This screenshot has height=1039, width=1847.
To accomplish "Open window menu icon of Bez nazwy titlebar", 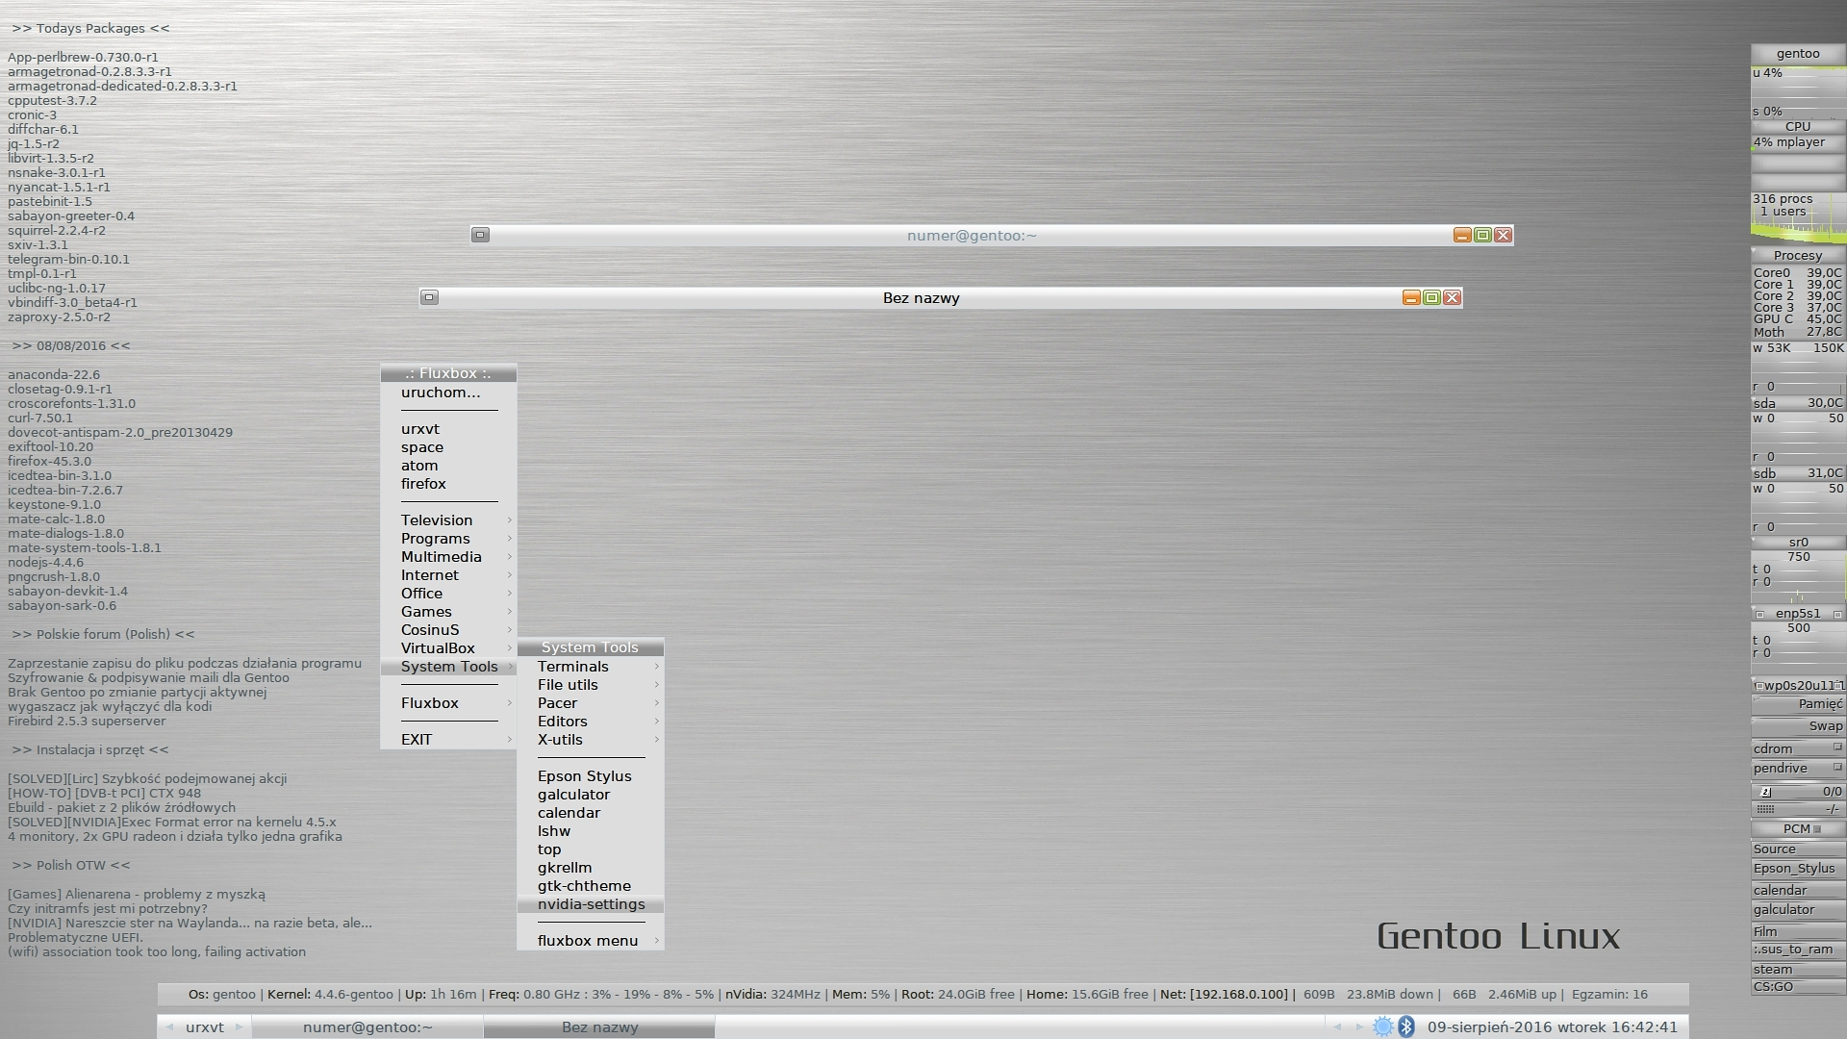I will pos(429,297).
